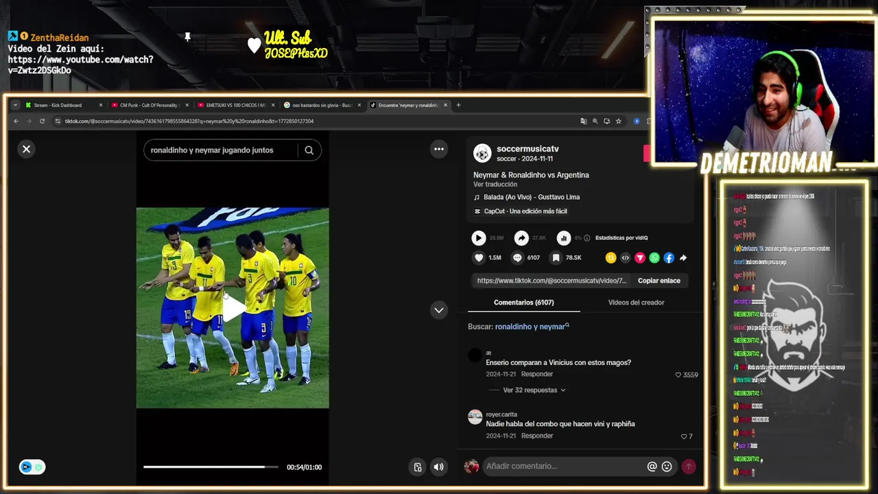
Task: Click 'Ver traducción' link
Action: 495,185
